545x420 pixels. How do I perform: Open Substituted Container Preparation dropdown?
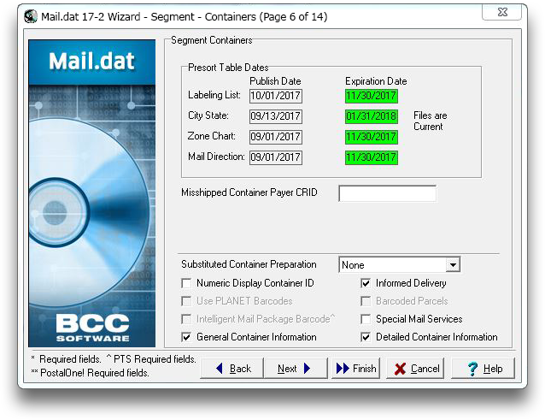453,265
